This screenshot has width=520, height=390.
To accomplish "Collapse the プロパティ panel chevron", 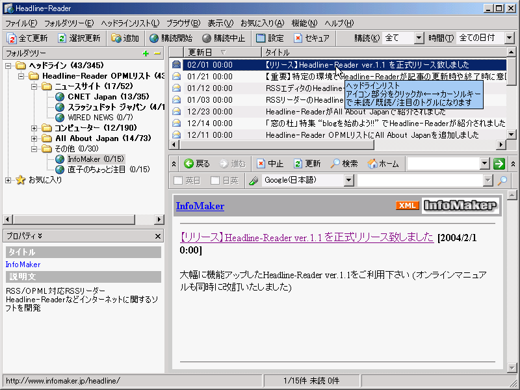I will [x=40, y=236].
